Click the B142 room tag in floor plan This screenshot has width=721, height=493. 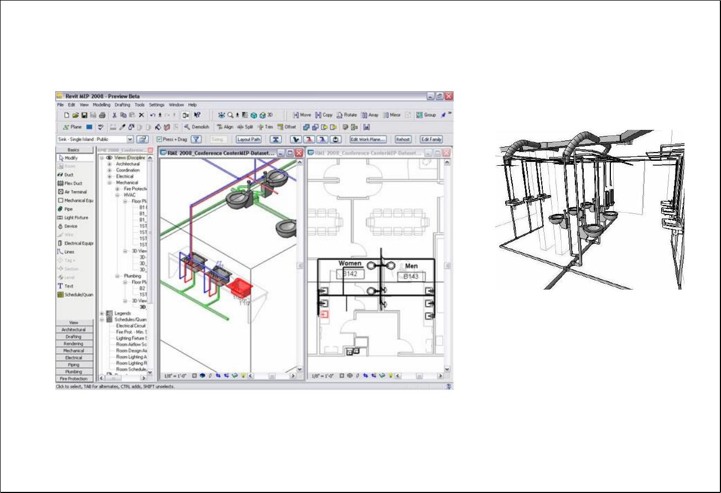tap(350, 274)
